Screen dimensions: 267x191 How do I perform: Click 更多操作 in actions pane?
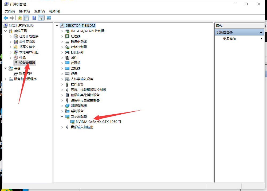click(229, 38)
